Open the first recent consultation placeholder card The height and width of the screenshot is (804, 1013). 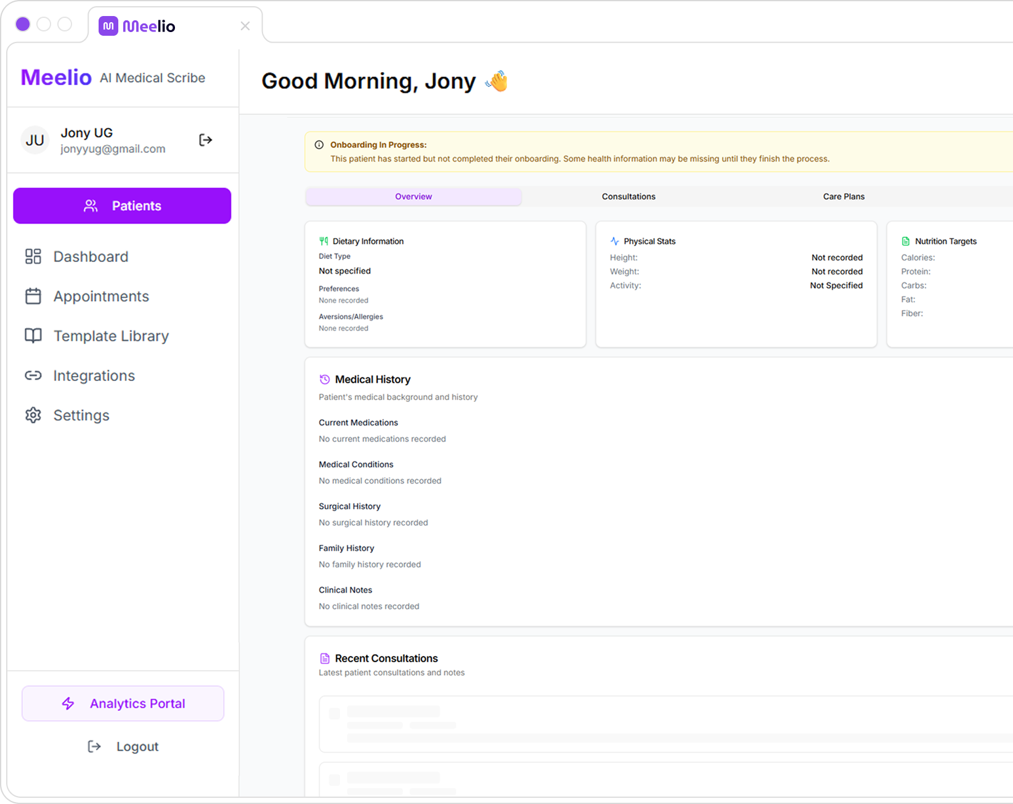click(665, 724)
